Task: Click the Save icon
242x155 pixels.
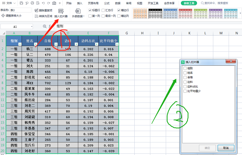Action: click(22, 3)
